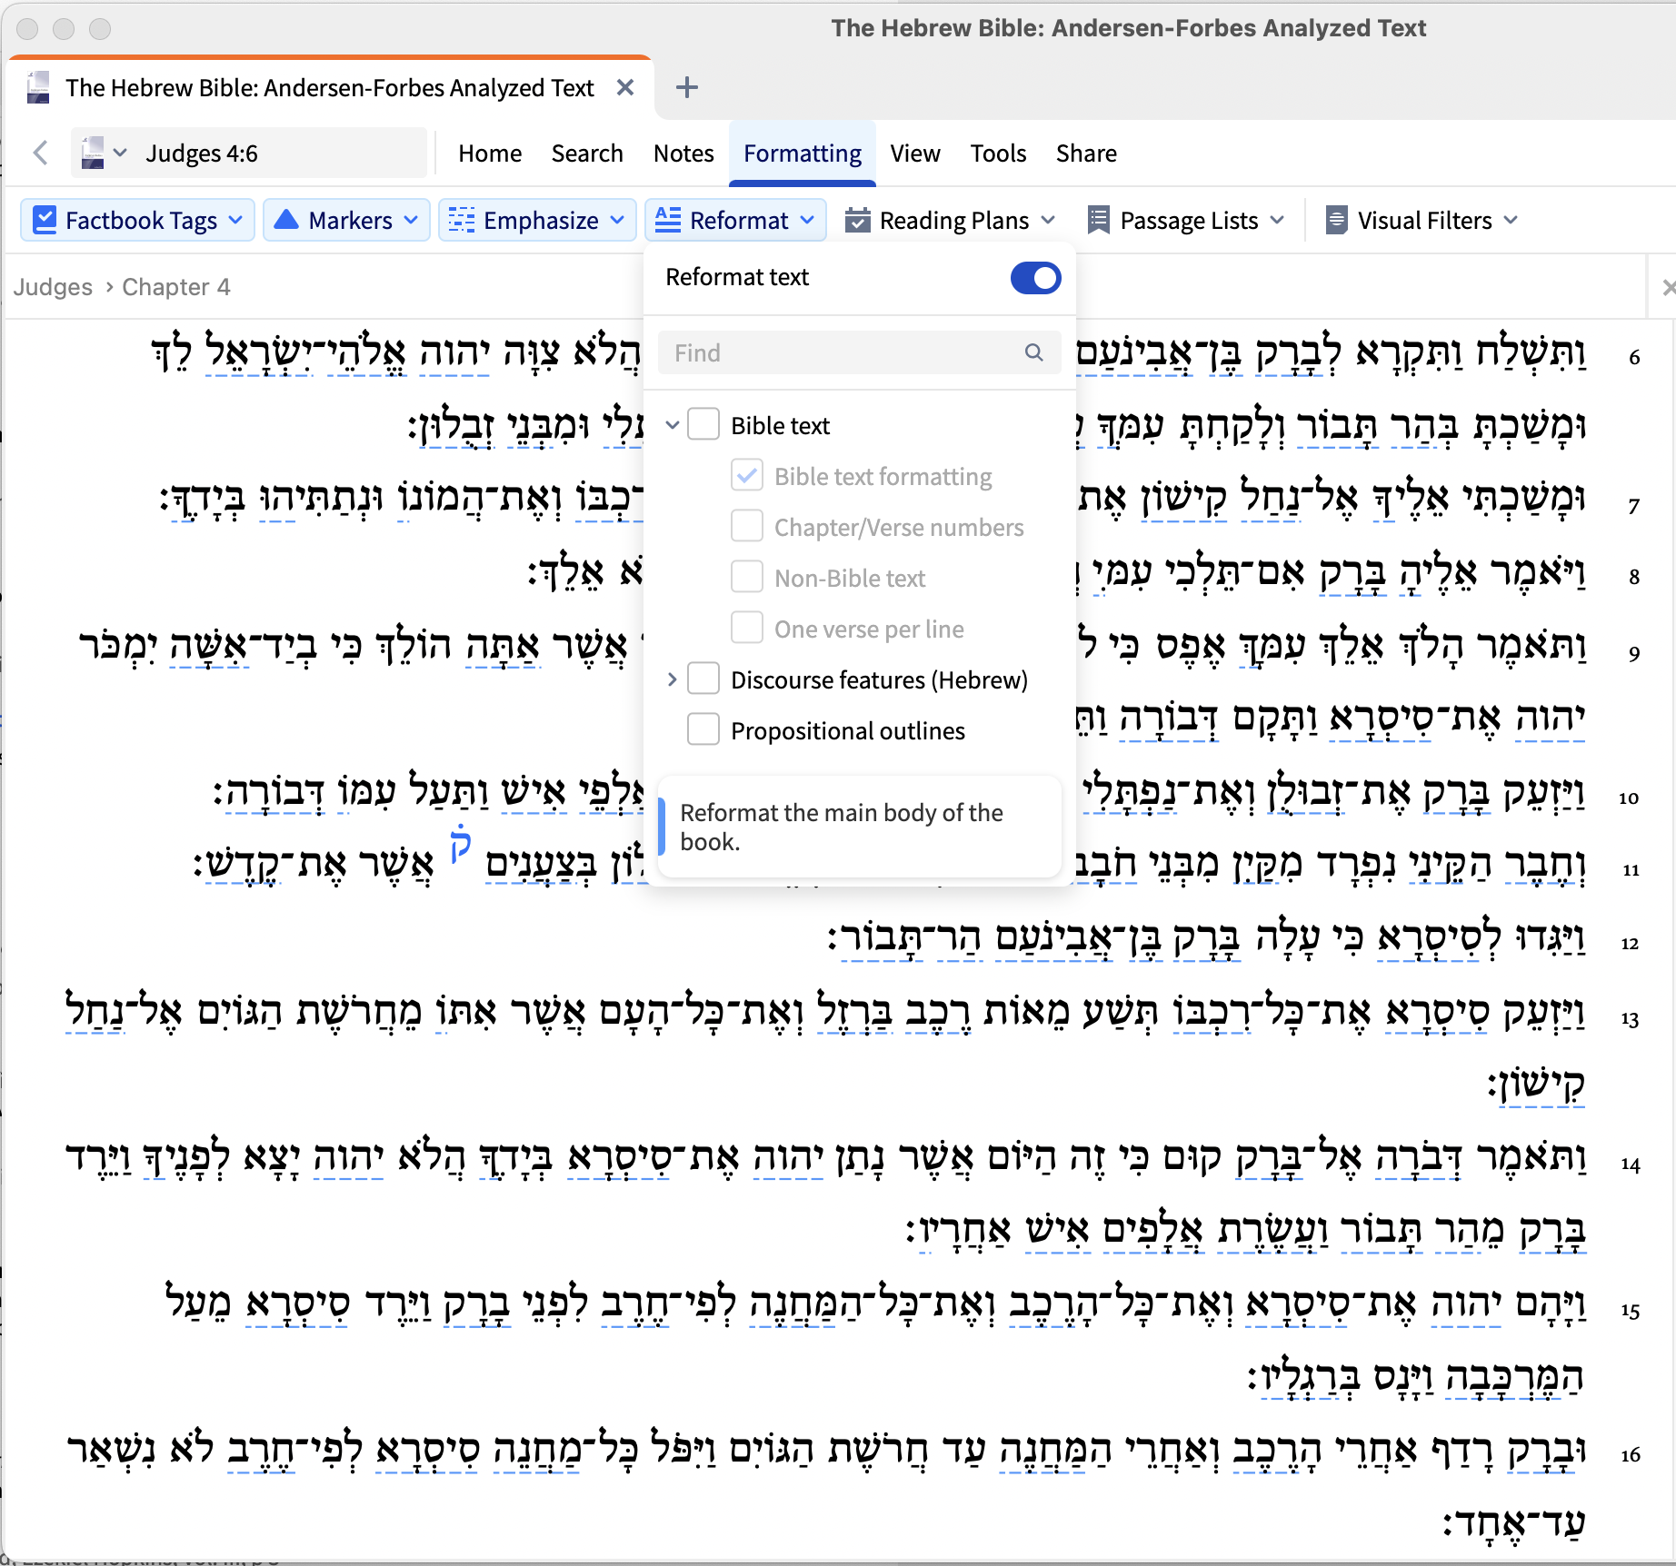This screenshot has height=1566, width=1676.
Task: Click the Factbook Tags button label
Action: 141,221
